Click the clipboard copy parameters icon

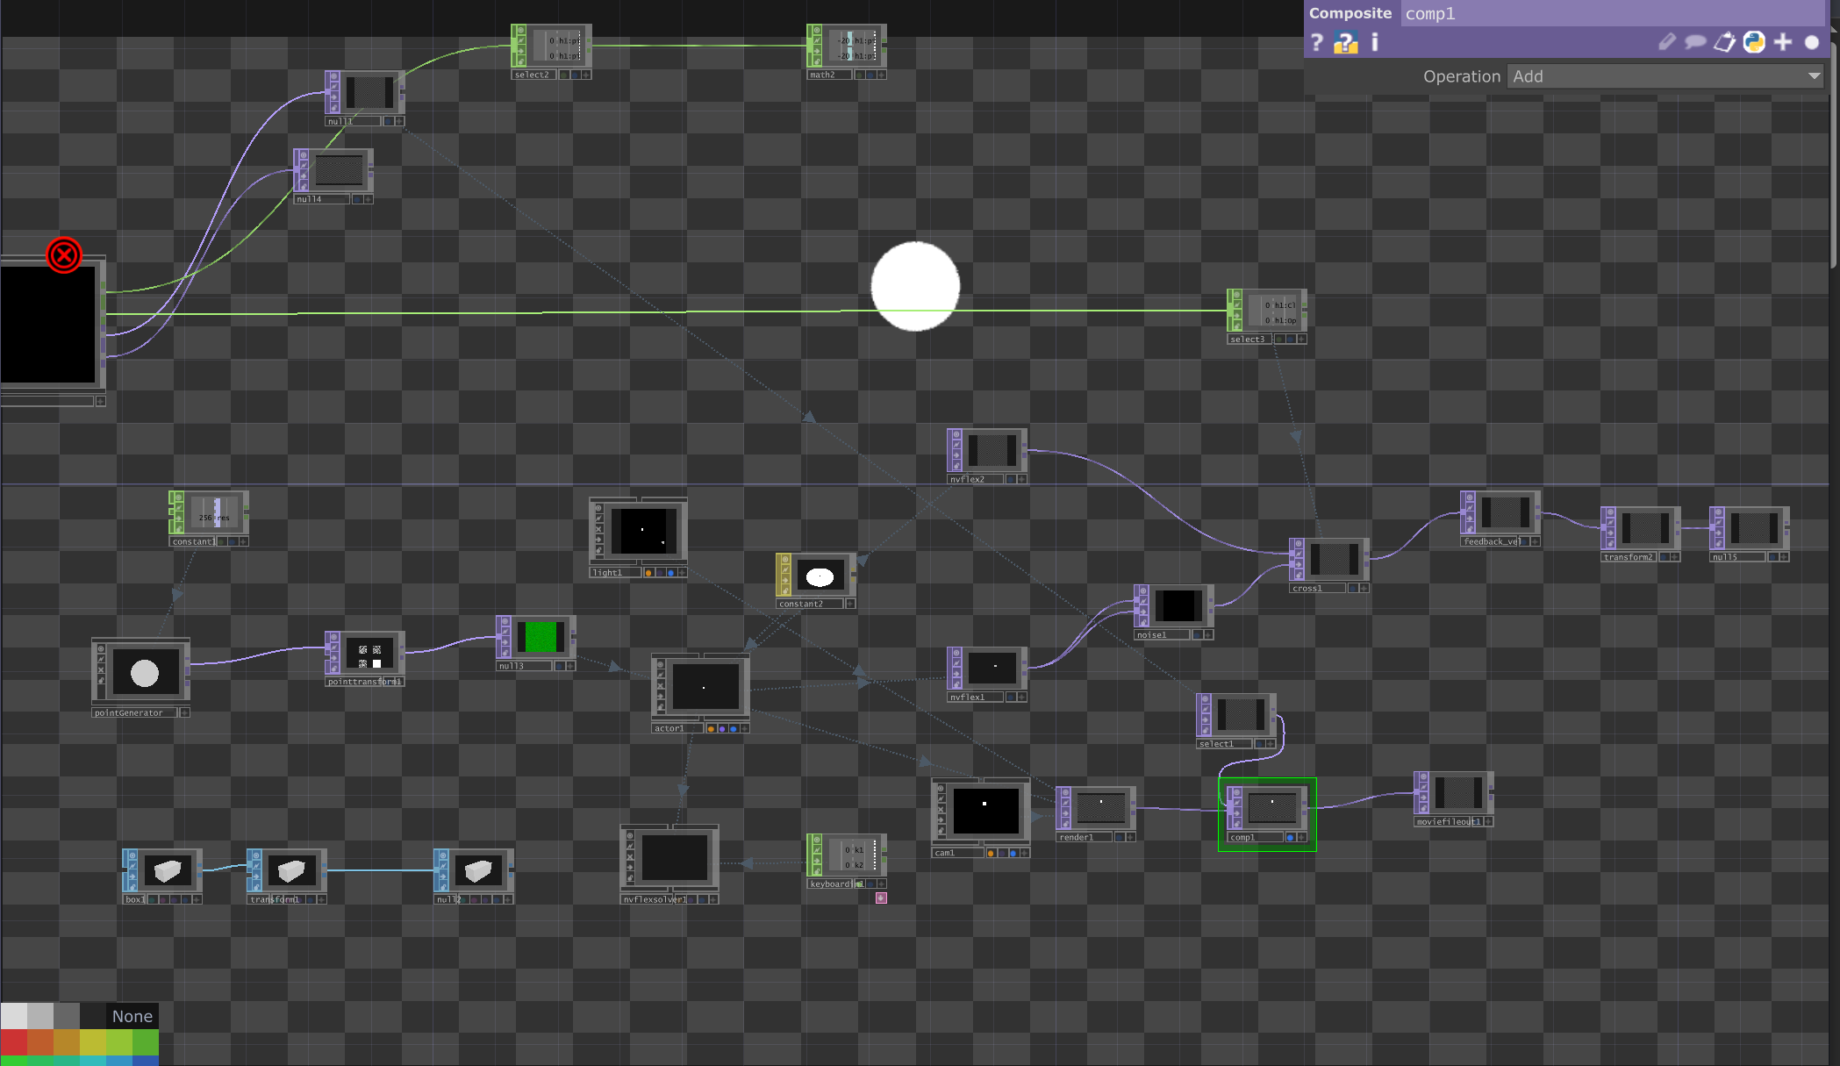tap(1724, 42)
